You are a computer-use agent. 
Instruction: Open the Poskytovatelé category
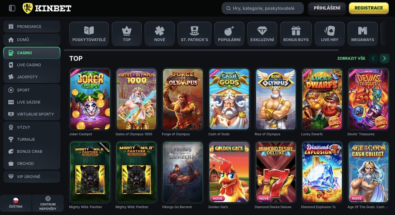[x=89, y=34]
